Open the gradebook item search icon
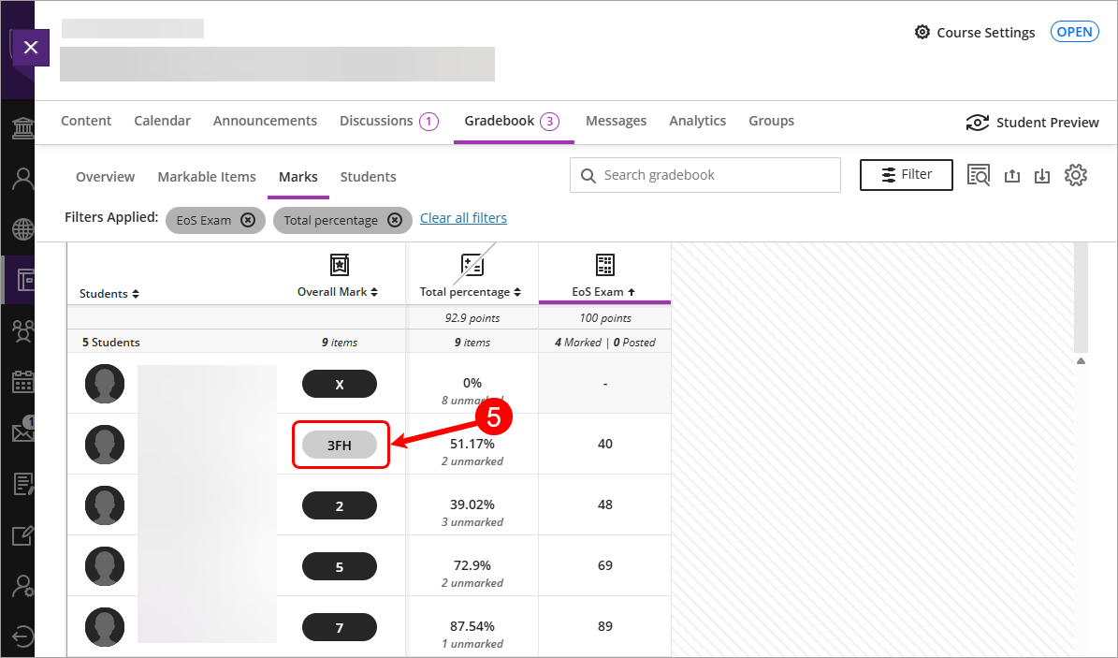The height and width of the screenshot is (658, 1118). [979, 175]
